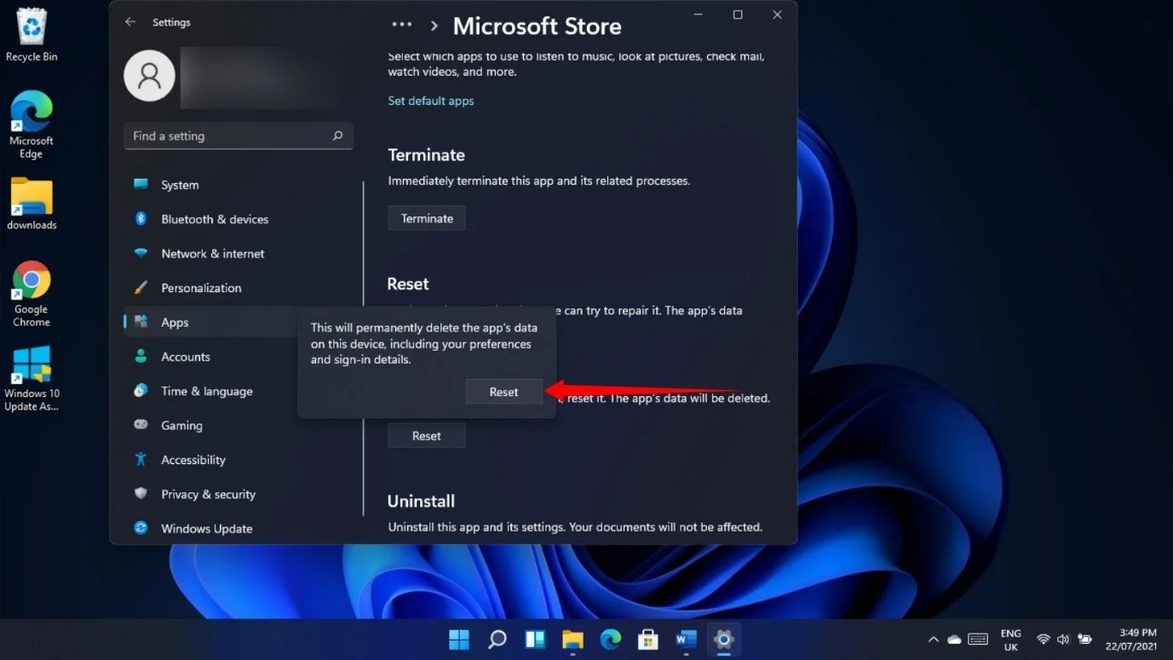Open the network Wi-Fi tray icon
1173x660 pixels.
click(1043, 640)
